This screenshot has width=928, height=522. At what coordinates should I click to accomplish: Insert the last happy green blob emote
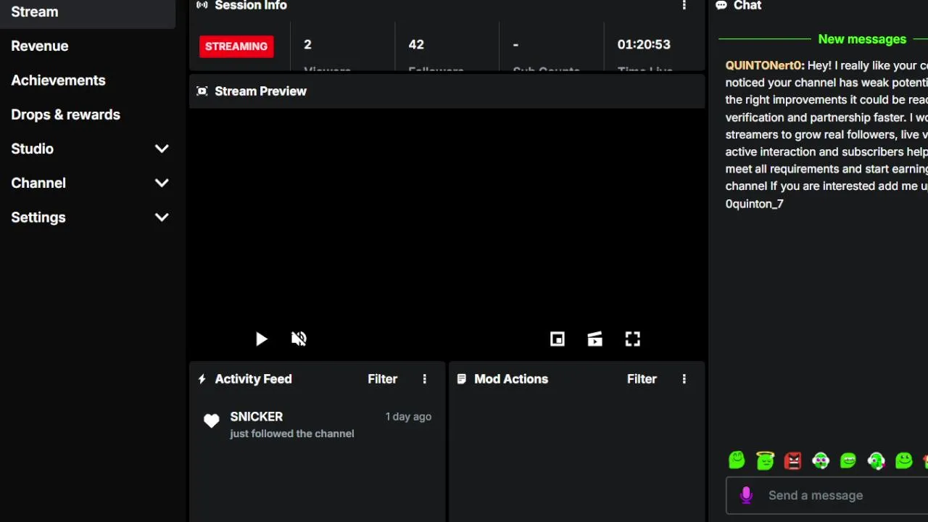[x=903, y=460]
